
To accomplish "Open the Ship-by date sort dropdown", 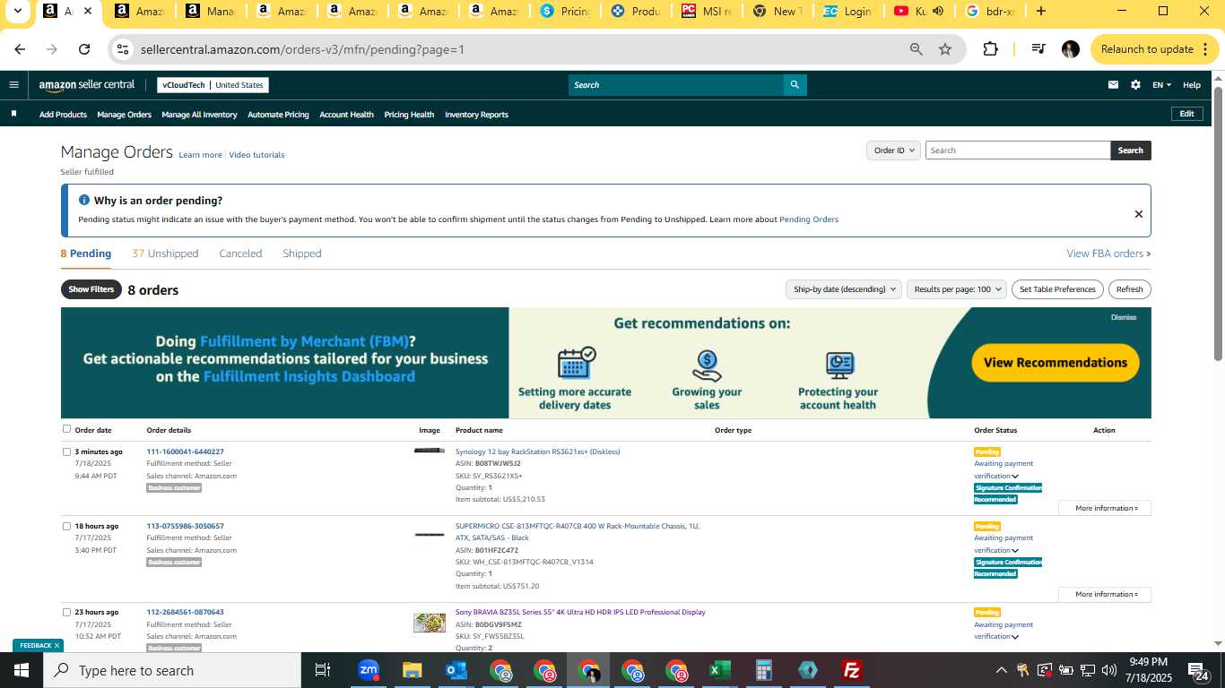I will point(845,289).
